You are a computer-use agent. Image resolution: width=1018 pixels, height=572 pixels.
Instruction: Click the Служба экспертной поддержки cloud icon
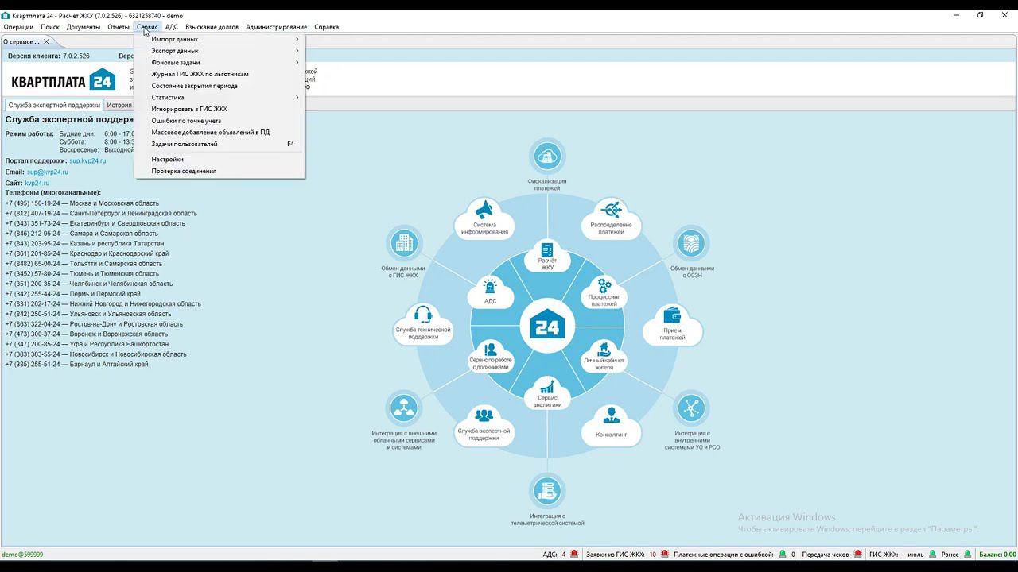point(484,421)
